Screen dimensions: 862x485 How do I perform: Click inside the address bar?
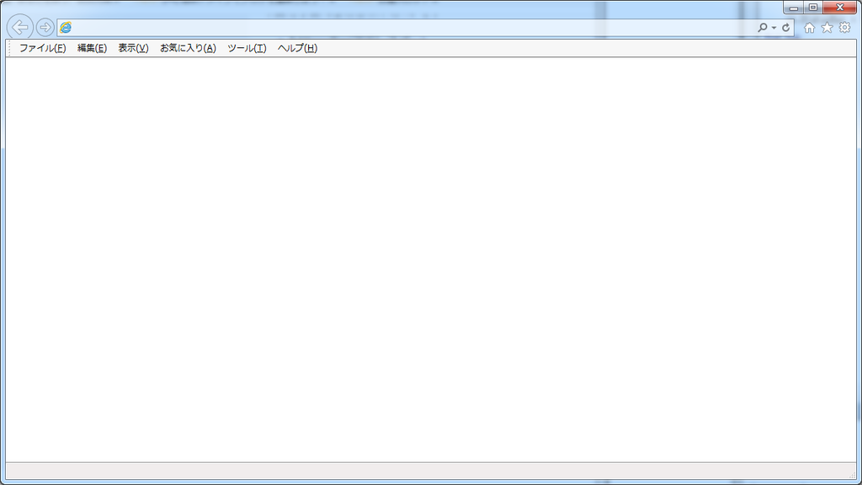click(379, 26)
